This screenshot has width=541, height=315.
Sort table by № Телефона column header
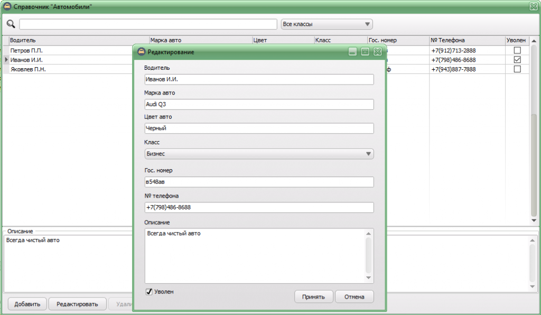point(467,40)
